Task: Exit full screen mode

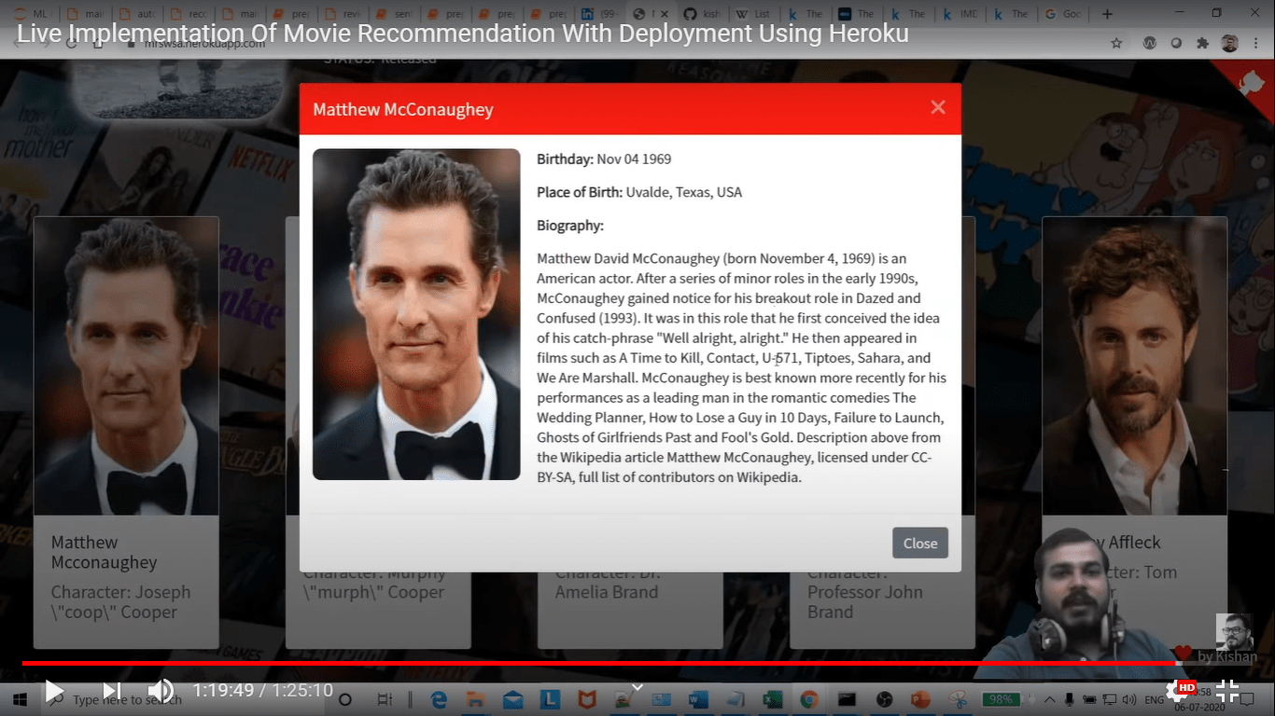Action: click(1227, 691)
